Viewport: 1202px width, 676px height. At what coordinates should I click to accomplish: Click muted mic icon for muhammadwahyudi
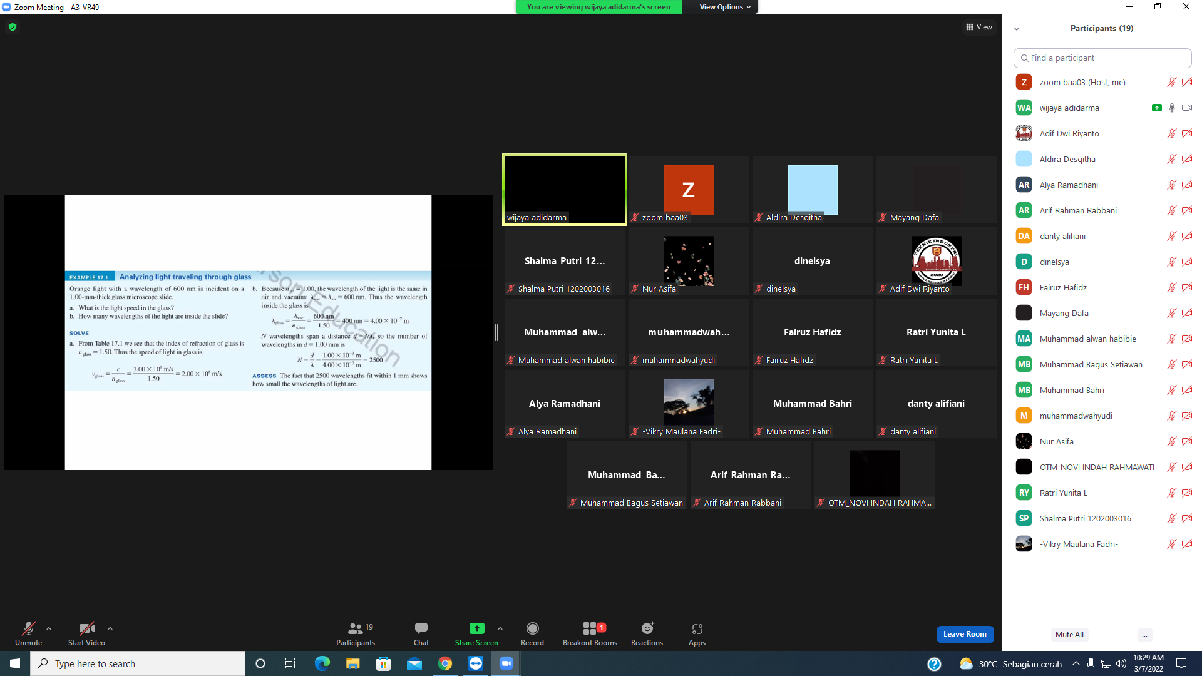tap(1171, 416)
